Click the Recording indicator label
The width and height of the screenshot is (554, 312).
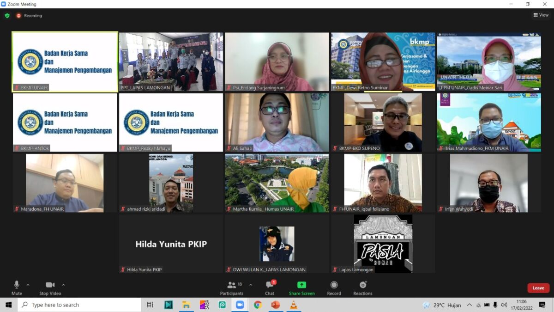[33, 16]
